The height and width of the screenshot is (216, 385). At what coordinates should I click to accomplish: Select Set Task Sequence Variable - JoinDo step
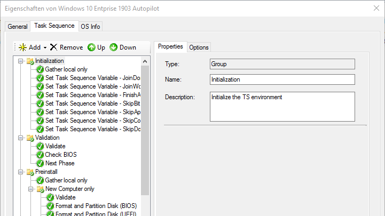point(93,78)
